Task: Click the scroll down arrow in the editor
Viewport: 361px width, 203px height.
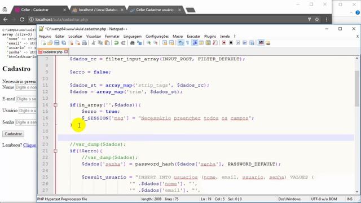Action: (357, 191)
